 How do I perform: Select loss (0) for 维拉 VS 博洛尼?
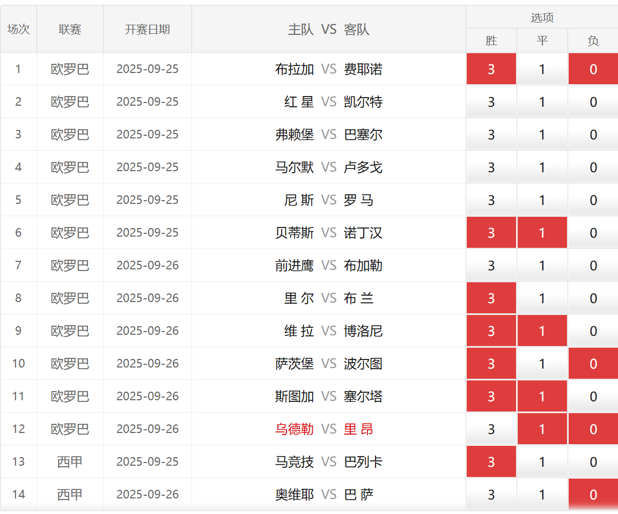click(593, 331)
